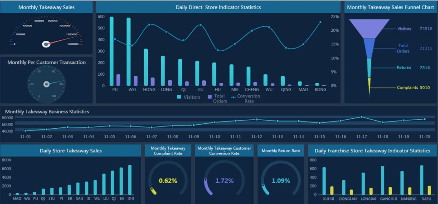Click the Monthly Takeaway Sales Funnel Chart header
The height and width of the screenshot is (204, 438).
[390, 7]
